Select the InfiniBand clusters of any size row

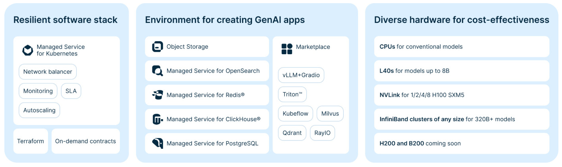(462, 119)
